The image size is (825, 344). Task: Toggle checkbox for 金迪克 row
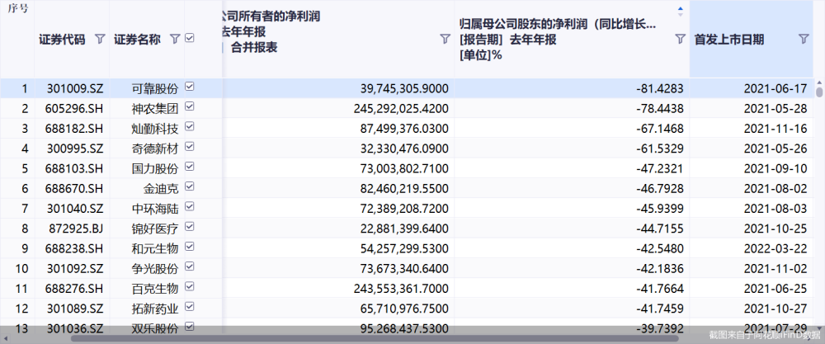[x=190, y=186]
